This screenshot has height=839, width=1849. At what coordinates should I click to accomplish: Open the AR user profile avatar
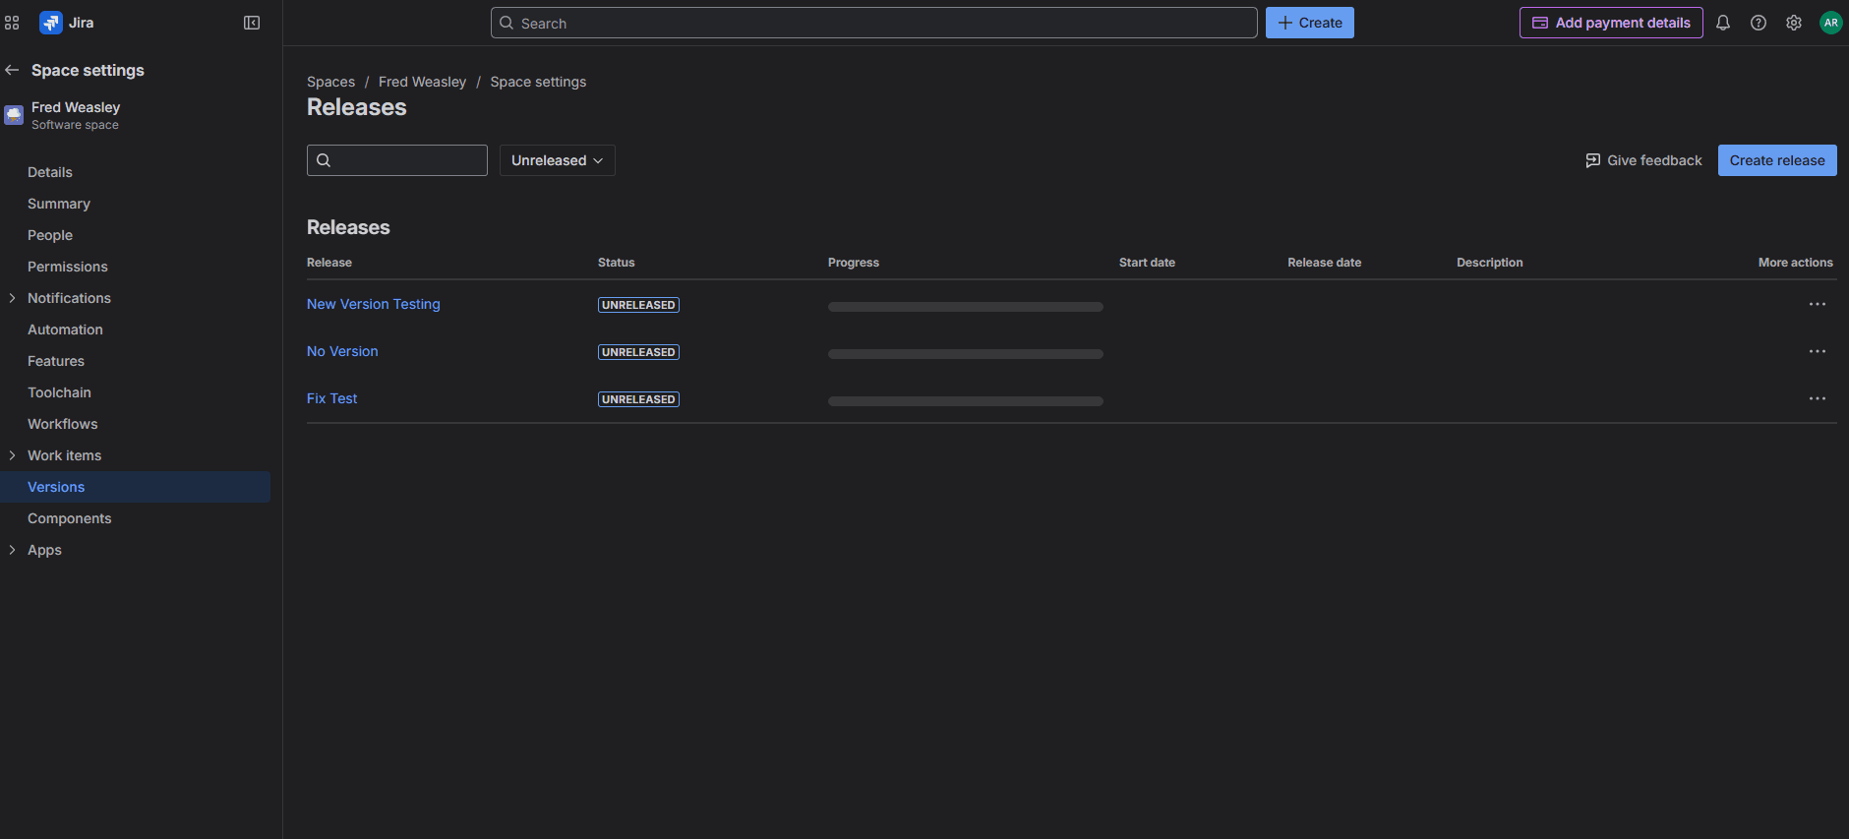tap(1830, 23)
